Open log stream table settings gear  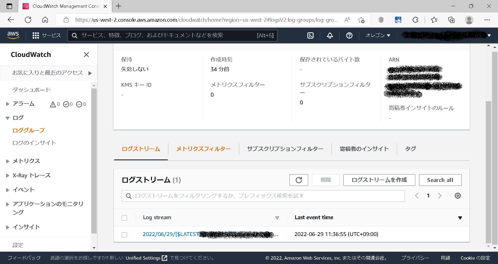click(x=458, y=196)
